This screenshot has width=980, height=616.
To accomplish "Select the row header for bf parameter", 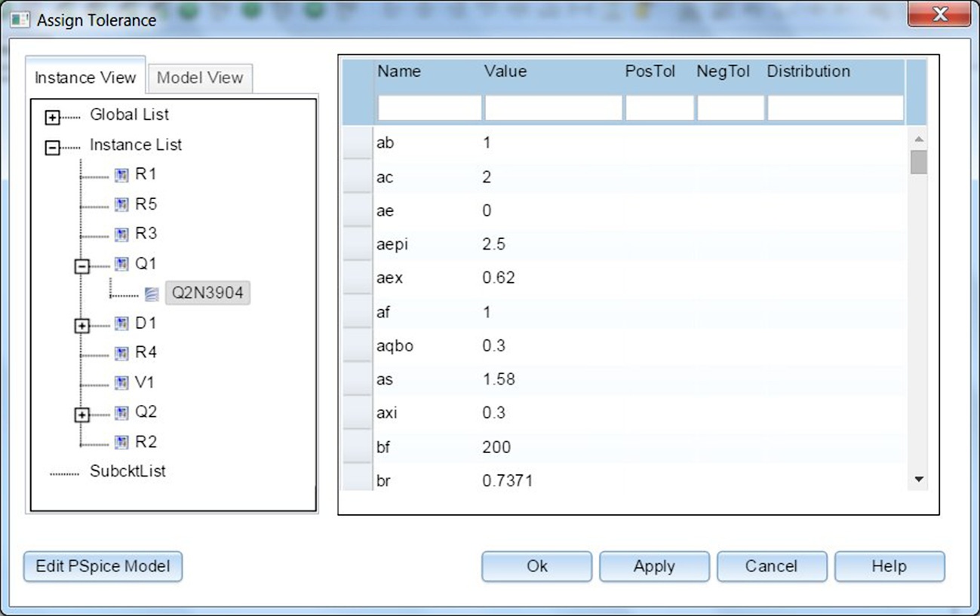I will [x=358, y=447].
